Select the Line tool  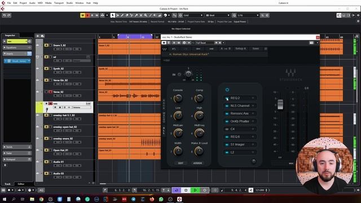pos(151,15)
